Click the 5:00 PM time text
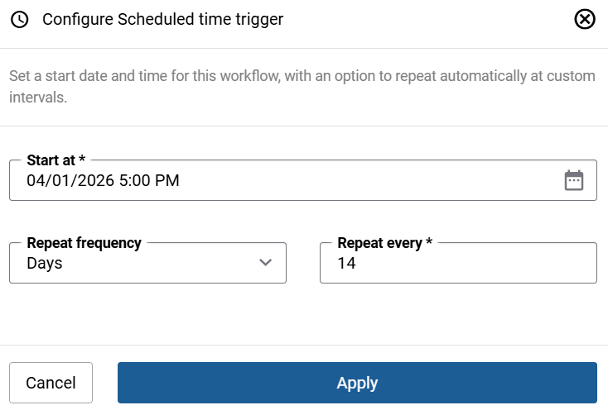The width and height of the screenshot is (608, 410). [149, 180]
